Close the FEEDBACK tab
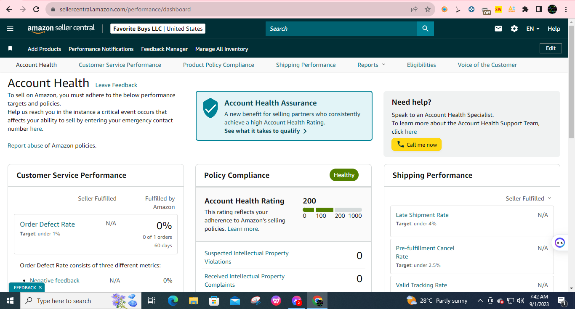 pos(40,288)
